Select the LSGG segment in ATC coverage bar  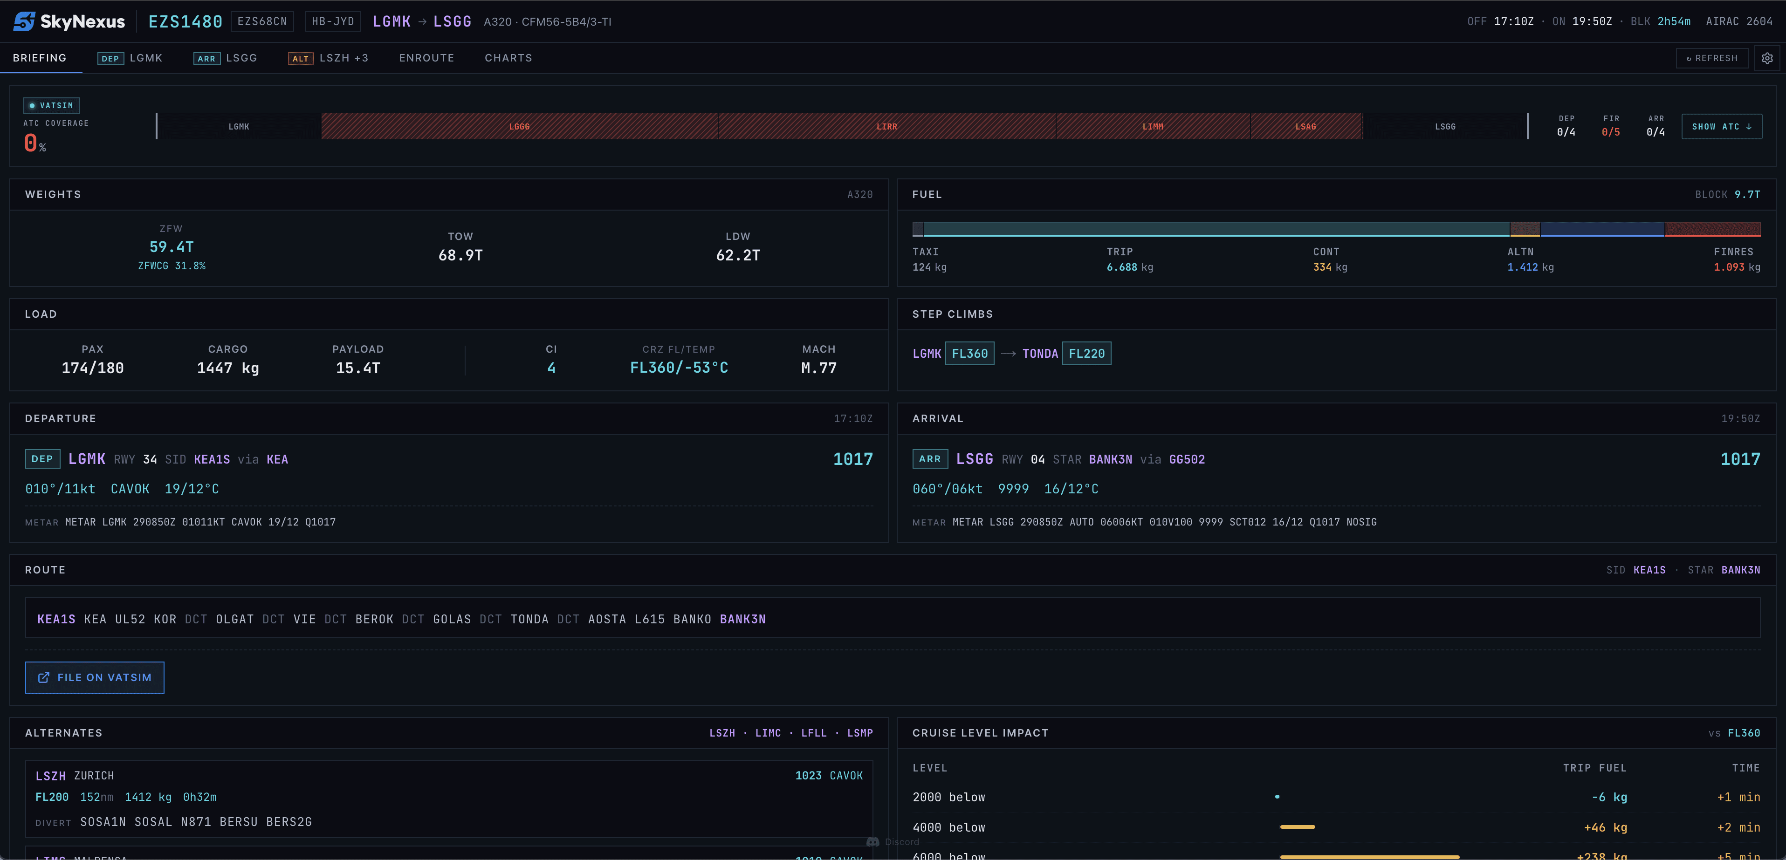[1446, 127]
